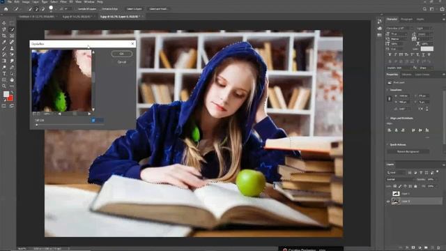This screenshot has height=251, width=446.
Task: Select the Lasso tool
Action: tap(4, 29)
